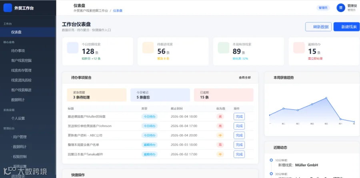Select 仪表盘 in the sidebar

[x=28, y=32]
